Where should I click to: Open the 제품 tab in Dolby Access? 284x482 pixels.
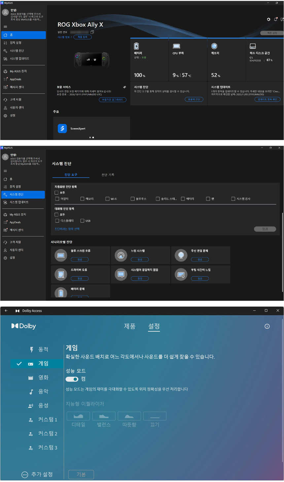point(129,326)
